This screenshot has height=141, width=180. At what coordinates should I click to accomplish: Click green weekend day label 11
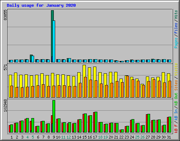[63, 137]
